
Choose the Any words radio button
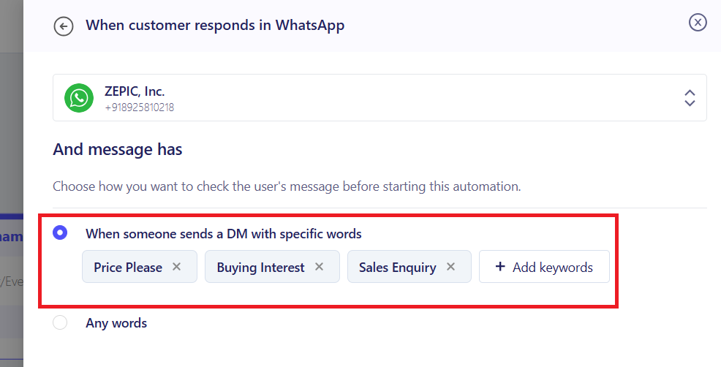[x=60, y=322]
